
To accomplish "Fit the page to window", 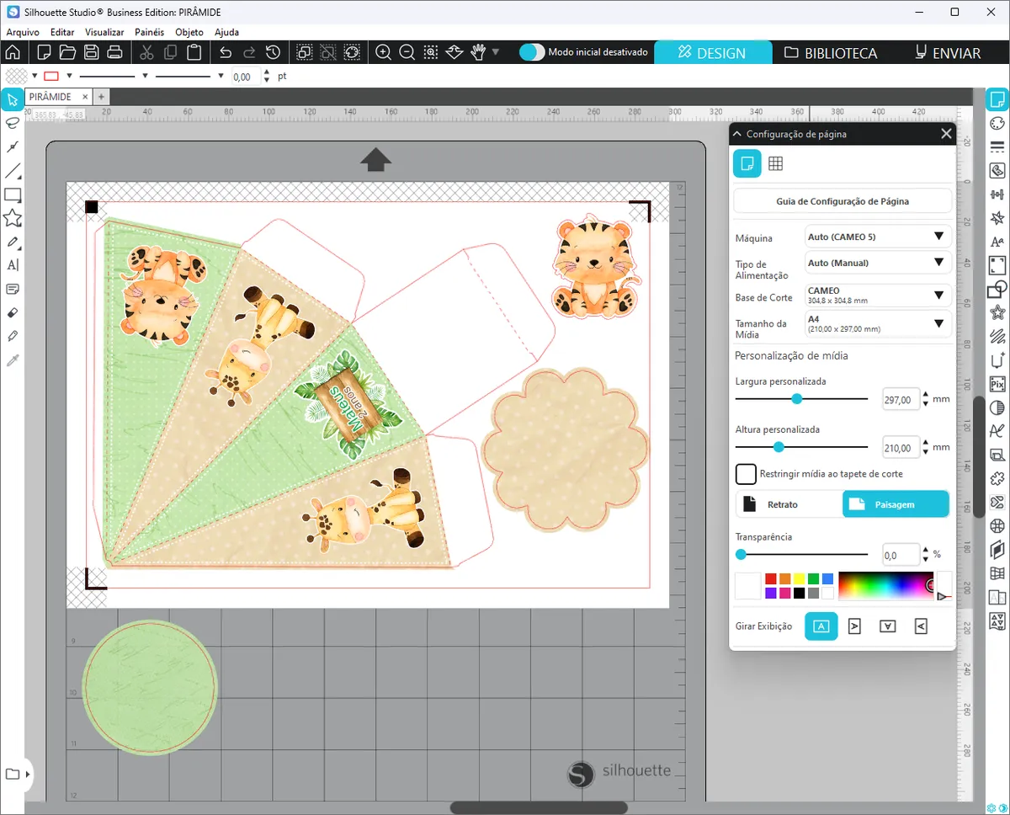I will (x=454, y=52).
